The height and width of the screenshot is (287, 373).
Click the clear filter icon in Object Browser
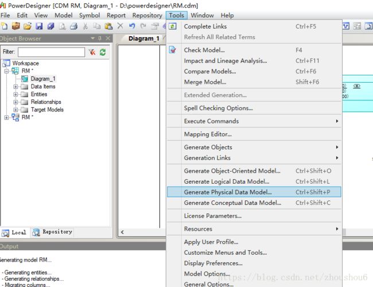click(x=92, y=52)
